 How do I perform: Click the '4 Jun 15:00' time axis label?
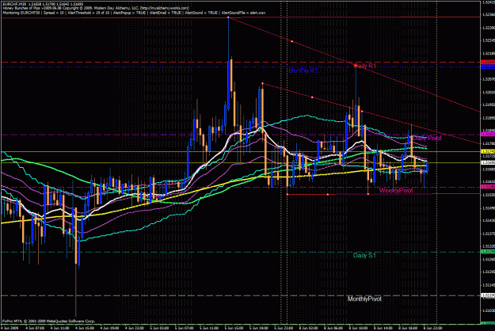click(85, 328)
